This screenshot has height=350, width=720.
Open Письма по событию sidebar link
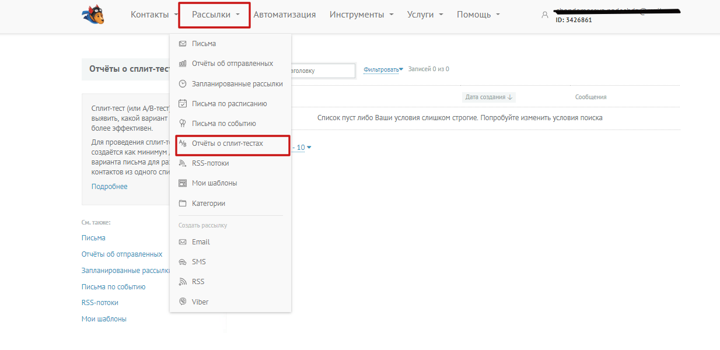tap(114, 287)
